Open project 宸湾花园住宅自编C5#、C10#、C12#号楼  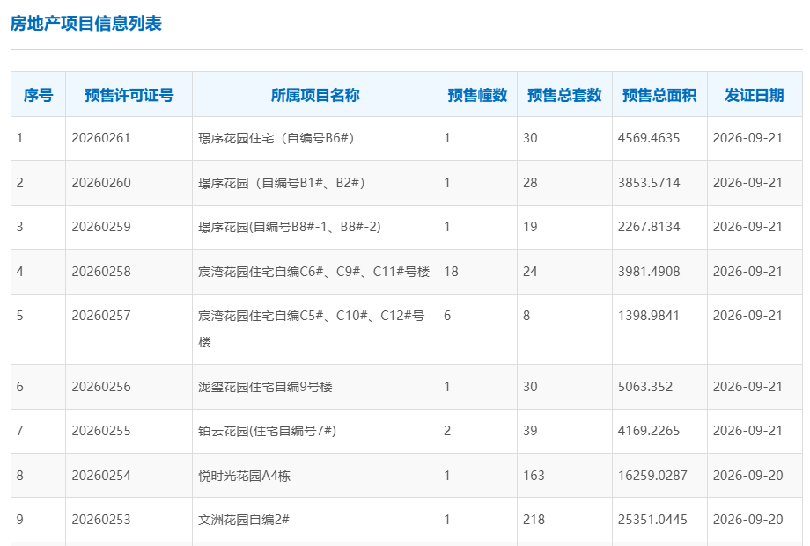click(x=311, y=329)
